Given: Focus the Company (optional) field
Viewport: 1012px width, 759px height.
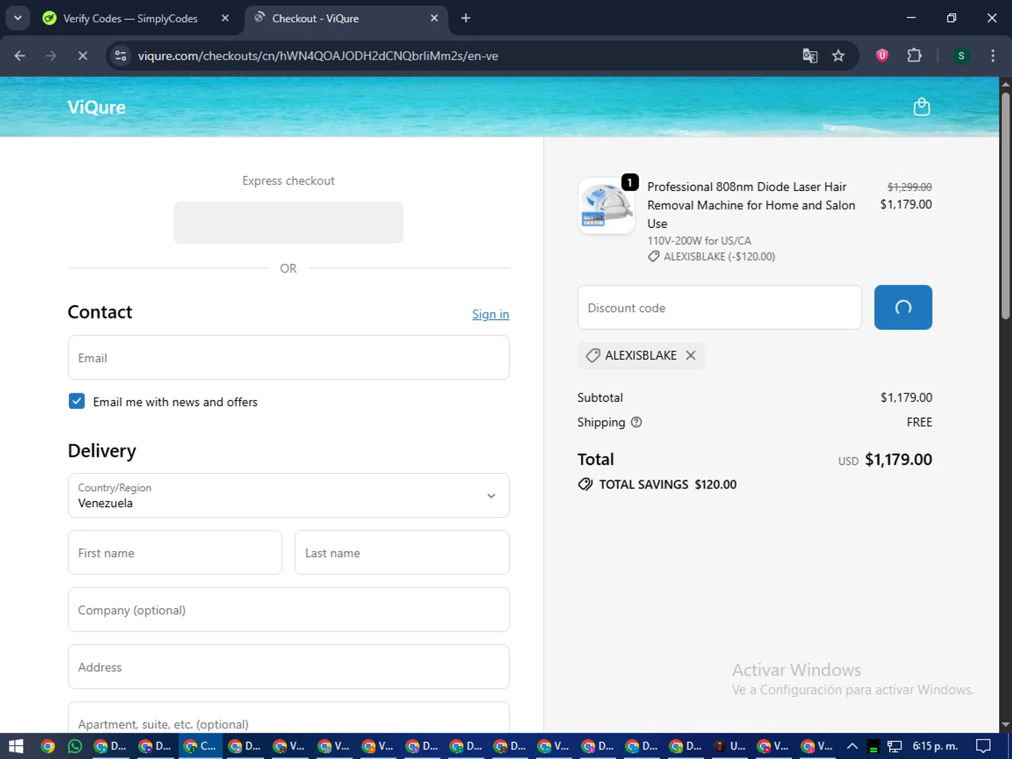Looking at the screenshot, I should (289, 610).
